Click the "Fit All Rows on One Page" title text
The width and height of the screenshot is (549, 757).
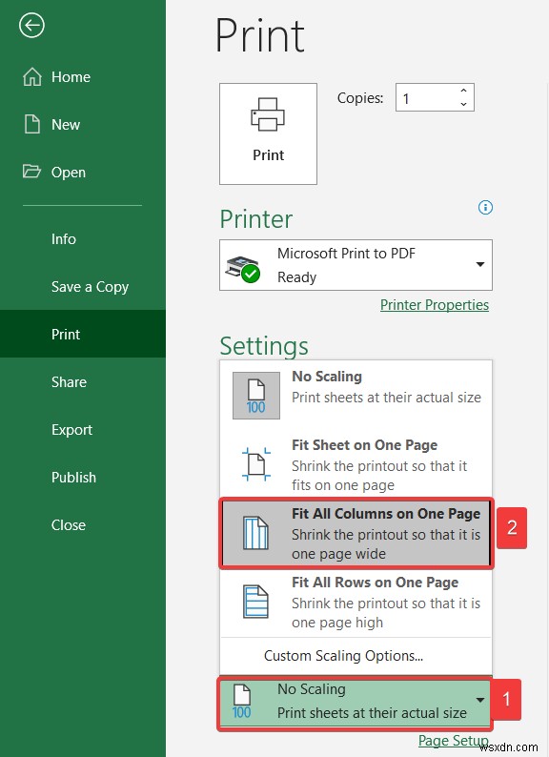coord(375,583)
